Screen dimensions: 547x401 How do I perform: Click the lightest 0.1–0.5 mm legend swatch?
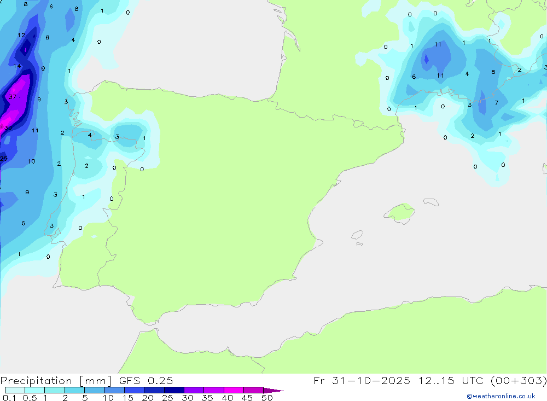(15, 390)
